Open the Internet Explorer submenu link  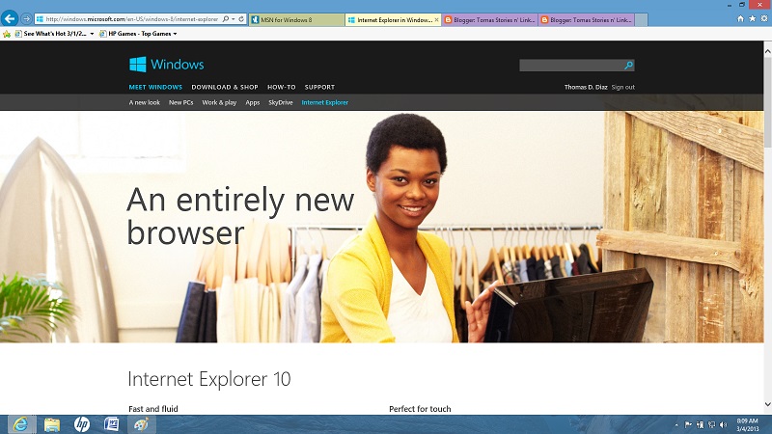pyautogui.click(x=325, y=102)
